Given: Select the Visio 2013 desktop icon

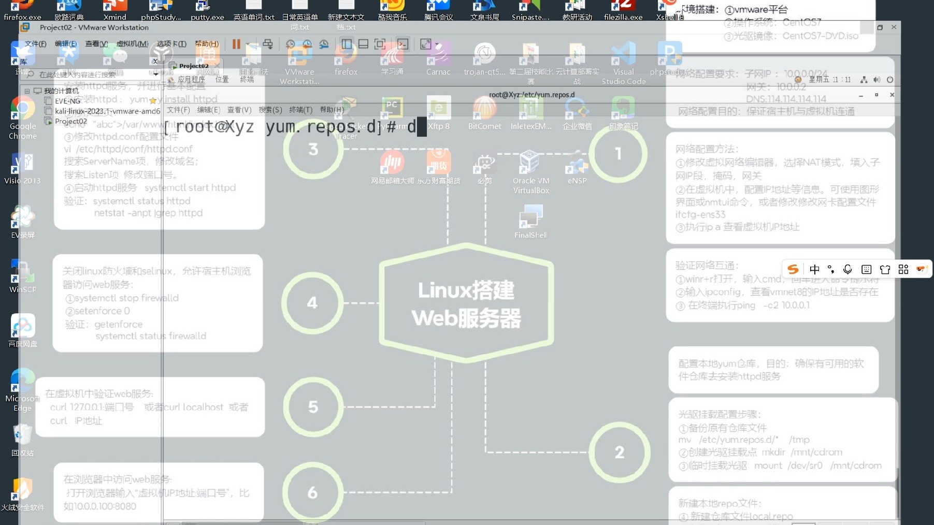Looking at the screenshot, I should (22, 168).
